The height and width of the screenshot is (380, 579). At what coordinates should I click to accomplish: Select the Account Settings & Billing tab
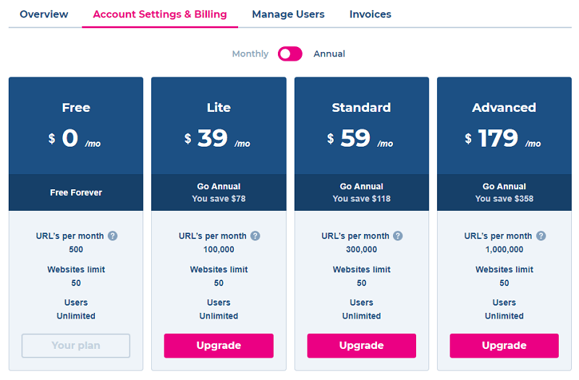point(160,14)
